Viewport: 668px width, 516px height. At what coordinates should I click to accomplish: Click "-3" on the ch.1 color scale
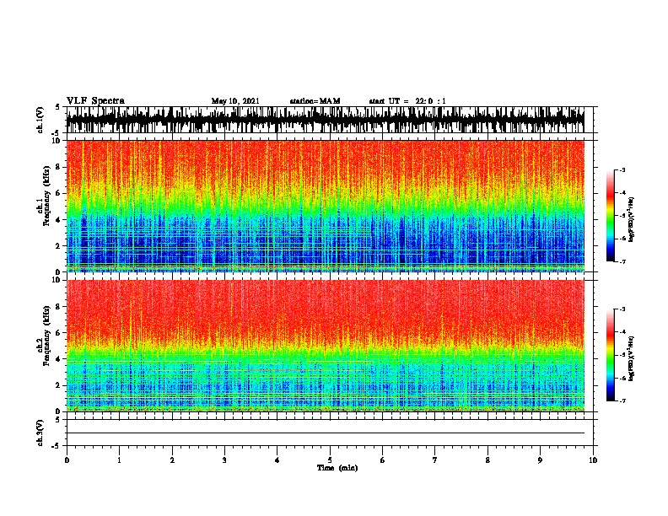coord(622,169)
